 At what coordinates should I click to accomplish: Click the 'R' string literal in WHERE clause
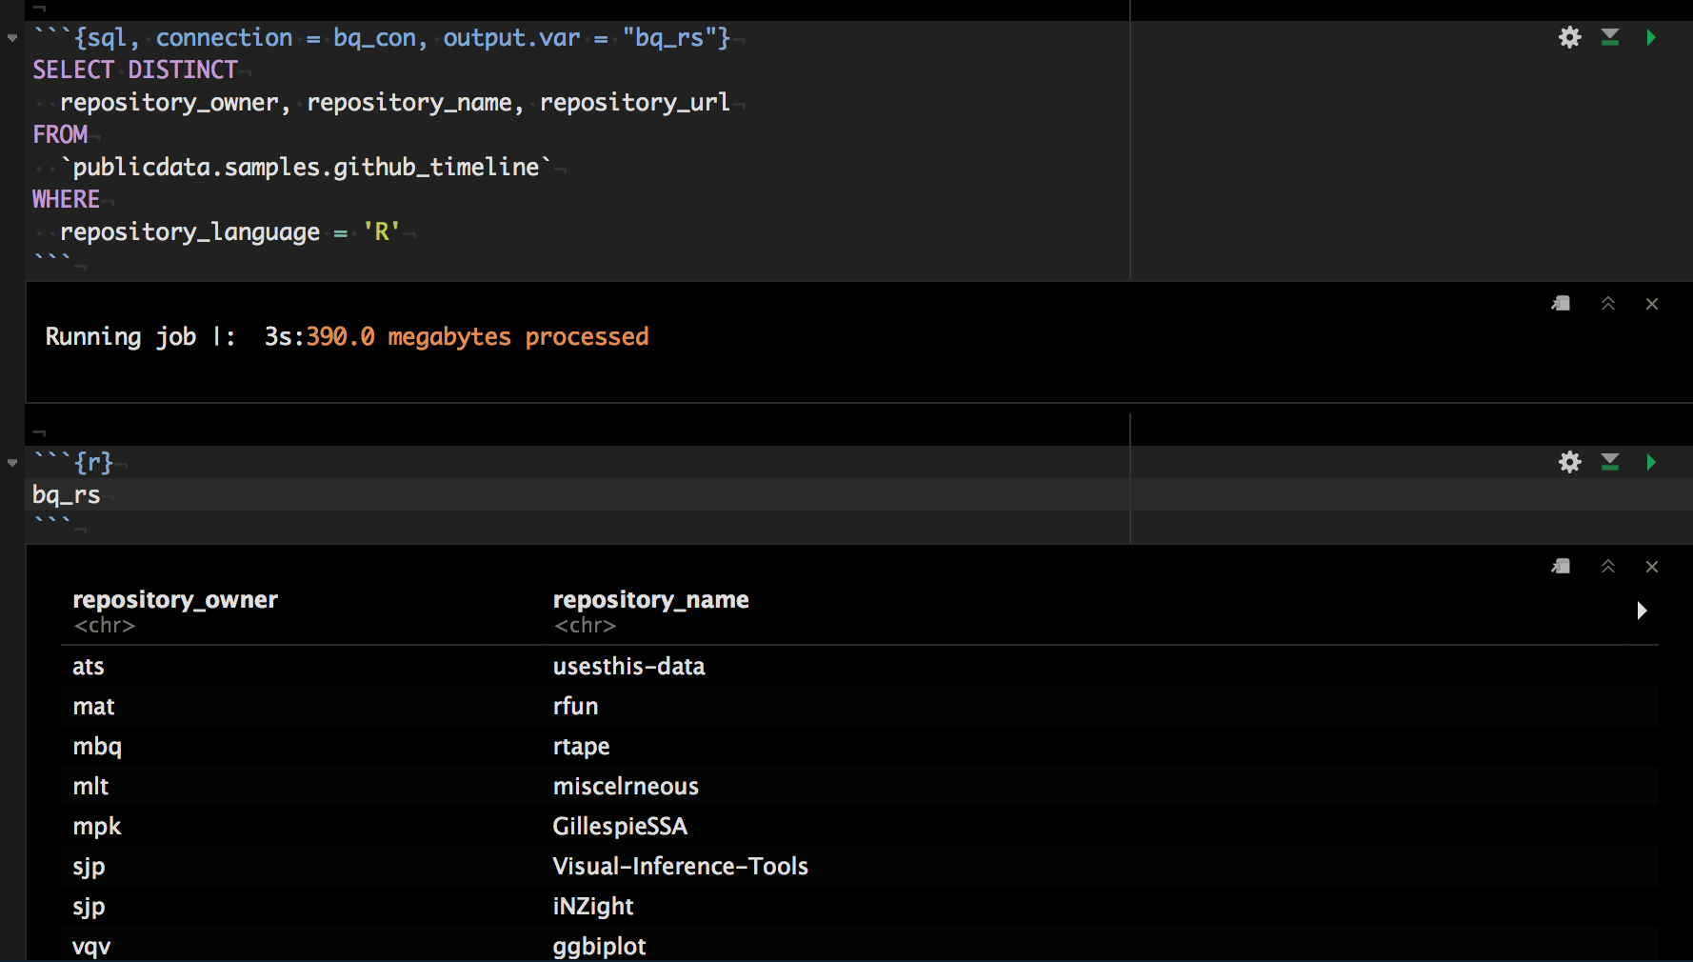click(381, 231)
